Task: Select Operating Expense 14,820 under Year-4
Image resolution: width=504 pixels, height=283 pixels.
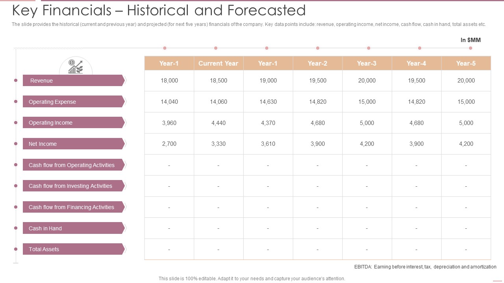Action: point(417,102)
